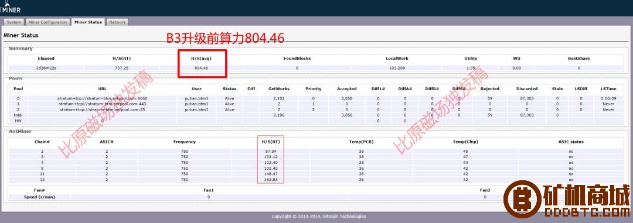The width and height of the screenshot is (633, 223).
Task: Click the pool URL ending in :25
Action: pyautogui.click(x=103, y=109)
